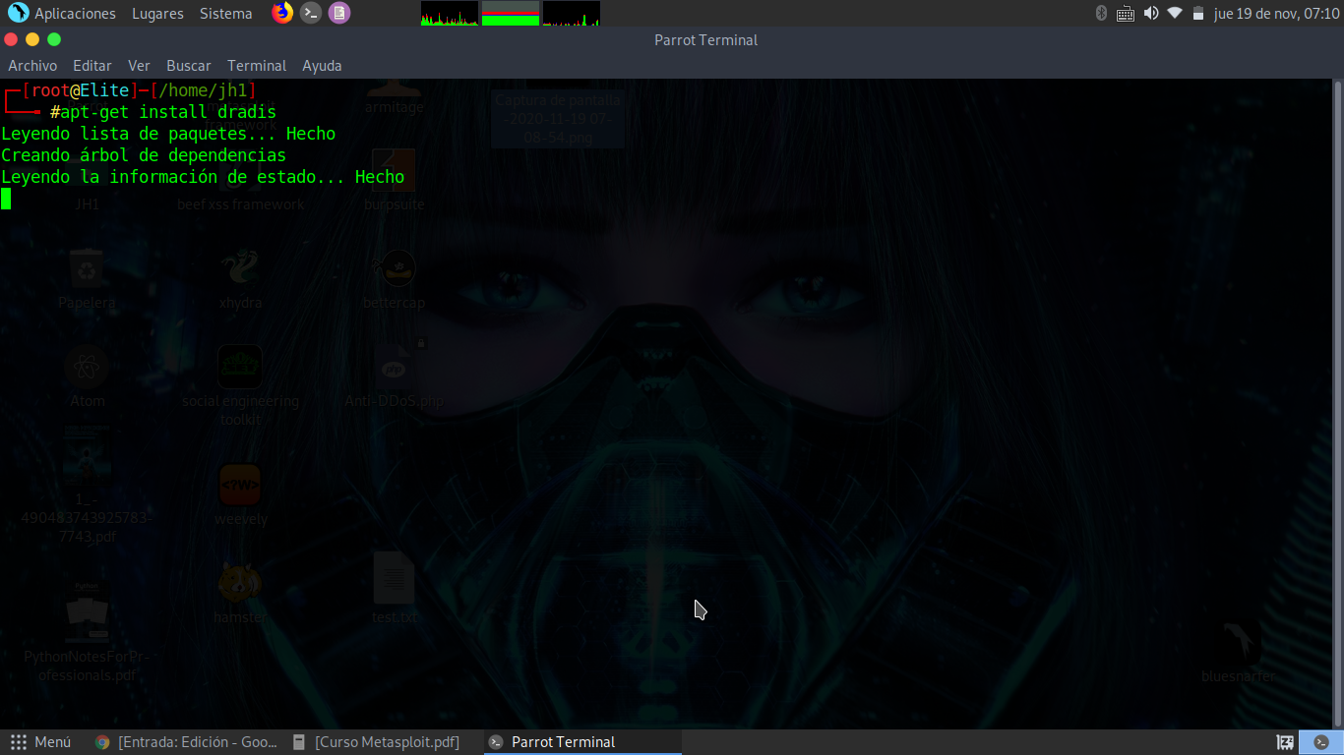The width and height of the screenshot is (1344, 755).
Task: Switch to the Entrada: Edición Chrome task
Action: pos(187,742)
